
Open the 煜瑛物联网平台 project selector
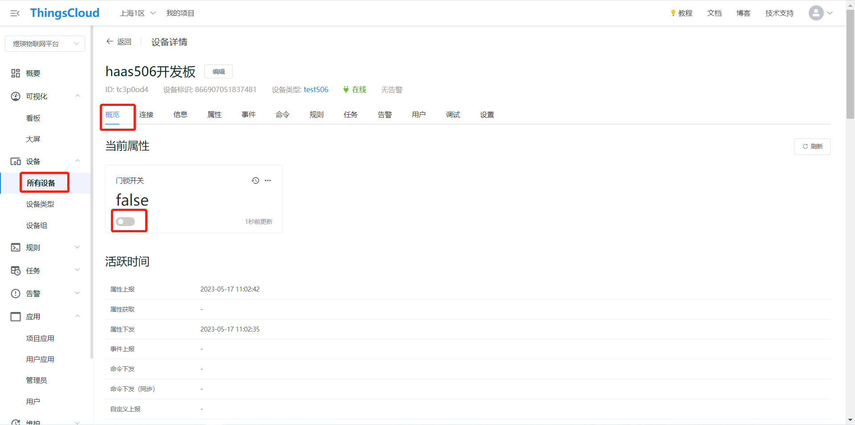point(45,44)
